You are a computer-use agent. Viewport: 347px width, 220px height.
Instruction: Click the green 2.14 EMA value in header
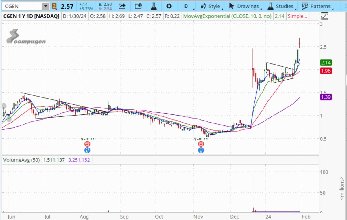(279, 16)
